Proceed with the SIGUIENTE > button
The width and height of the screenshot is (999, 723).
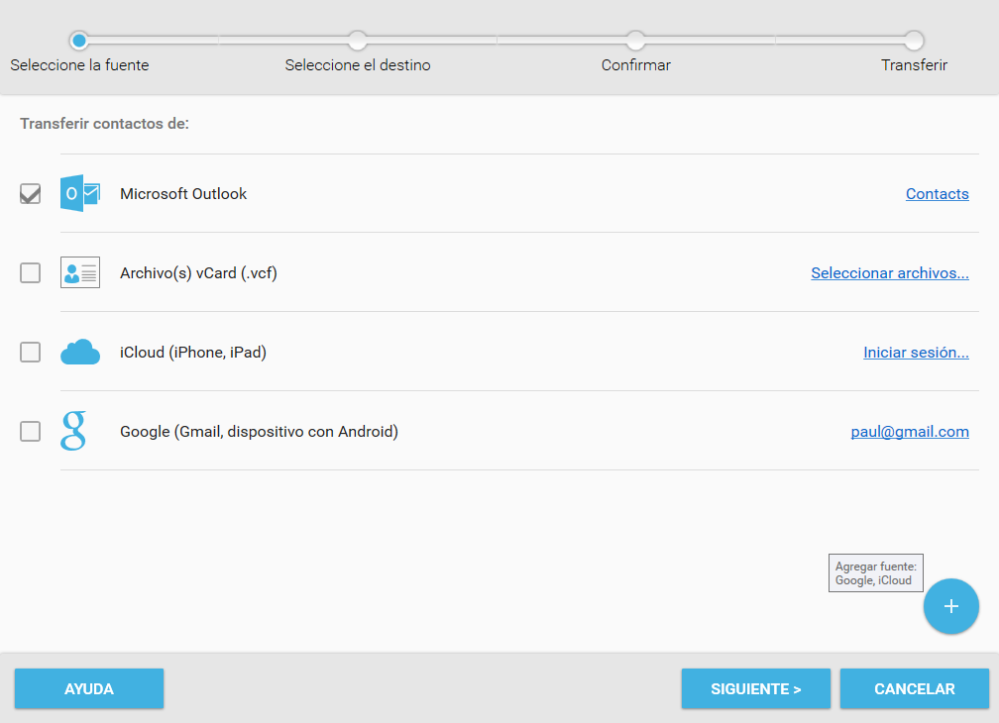[x=755, y=689]
